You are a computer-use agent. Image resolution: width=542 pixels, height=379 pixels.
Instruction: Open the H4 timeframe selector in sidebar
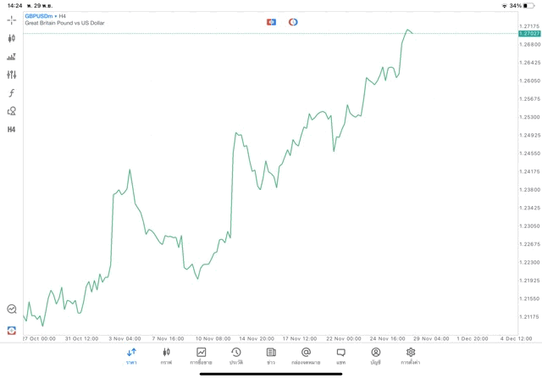pyautogui.click(x=12, y=130)
